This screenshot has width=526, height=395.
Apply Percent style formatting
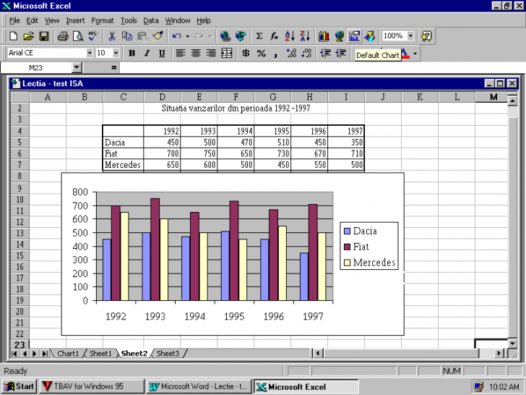(x=261, y=53)
